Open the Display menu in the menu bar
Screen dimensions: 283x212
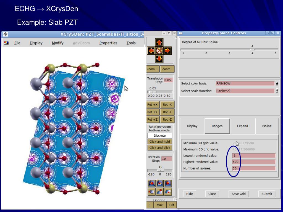tap(36, 43)
